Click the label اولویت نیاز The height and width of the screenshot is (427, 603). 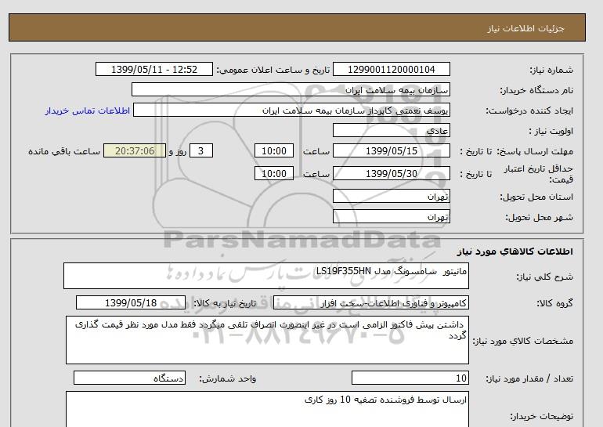point(551,131)
